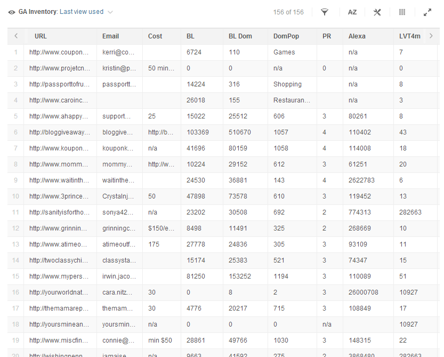Sort by the Cost column header

155,36
